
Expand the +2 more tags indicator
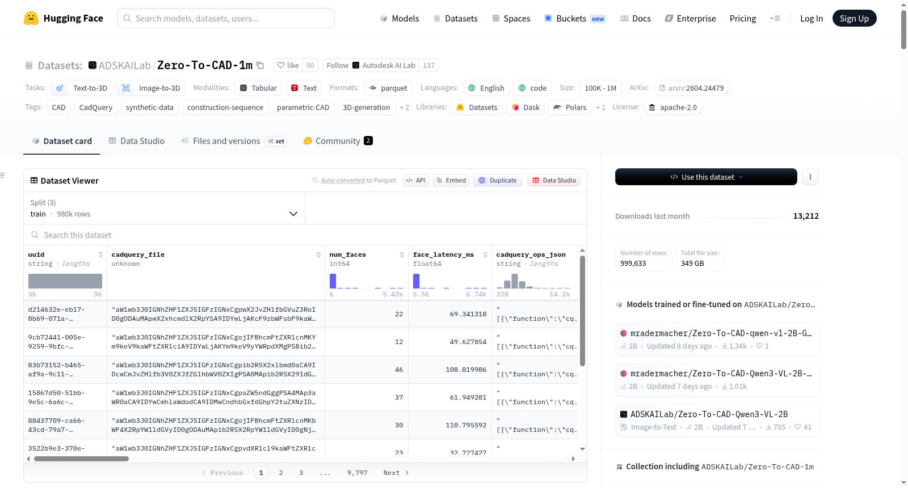click(404, 107)
